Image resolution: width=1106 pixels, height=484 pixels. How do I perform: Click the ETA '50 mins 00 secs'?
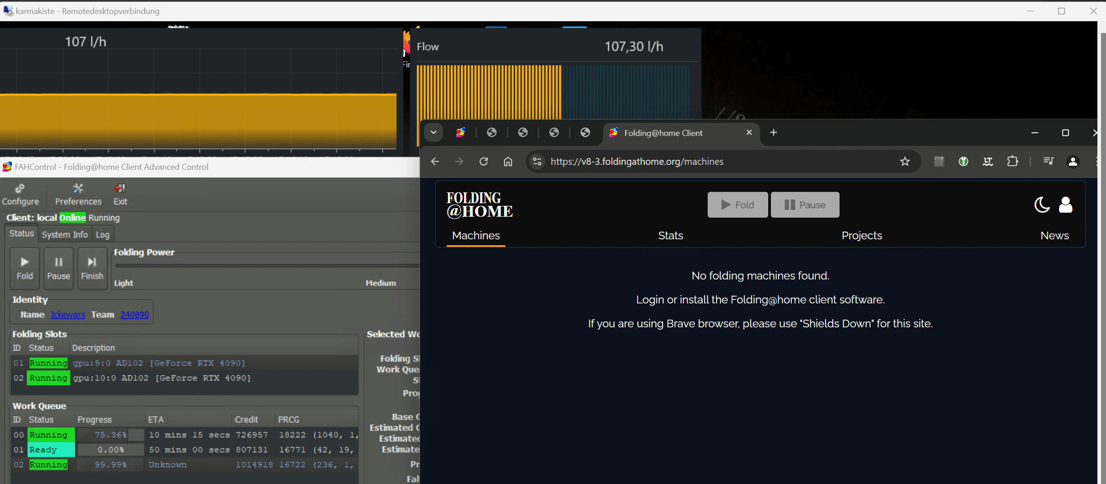(x=189, y=450)
